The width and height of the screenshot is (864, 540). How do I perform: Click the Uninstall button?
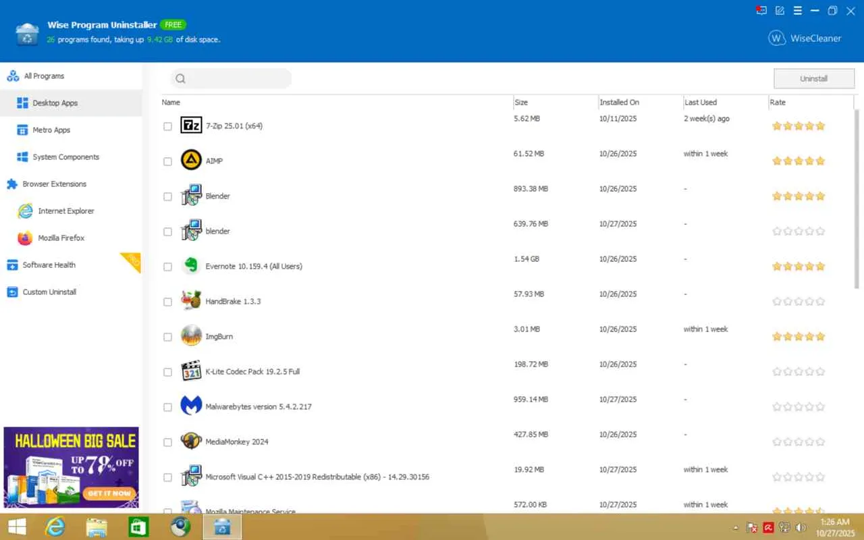point(813,79)
